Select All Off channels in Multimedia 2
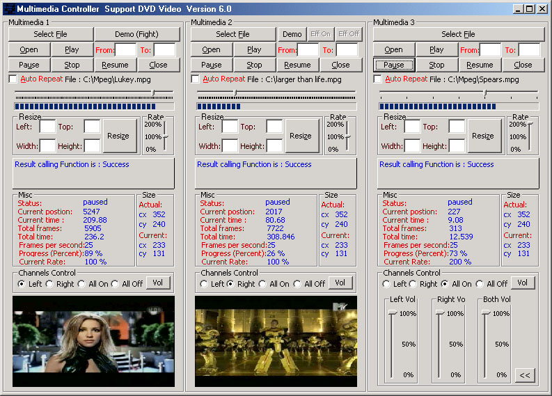Viewport: 552px width, 396px height. click(x=297, y=284)
